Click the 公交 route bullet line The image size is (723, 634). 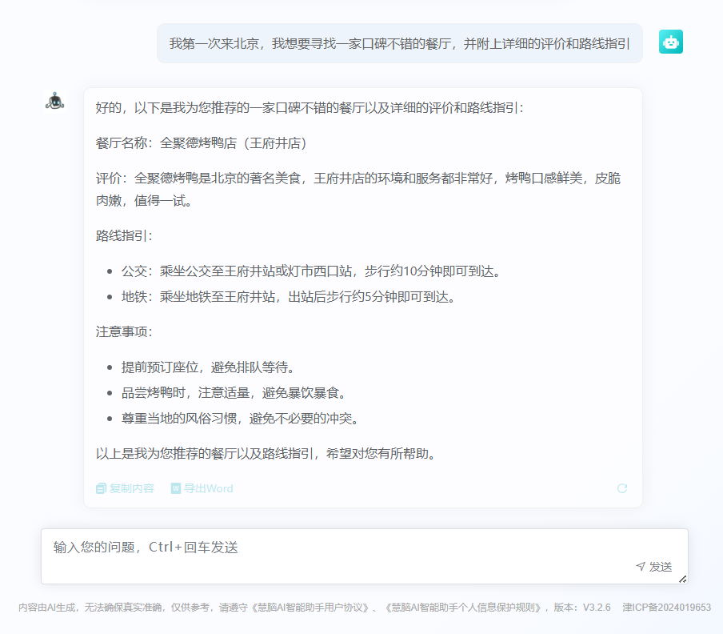[x=312, y=271]
